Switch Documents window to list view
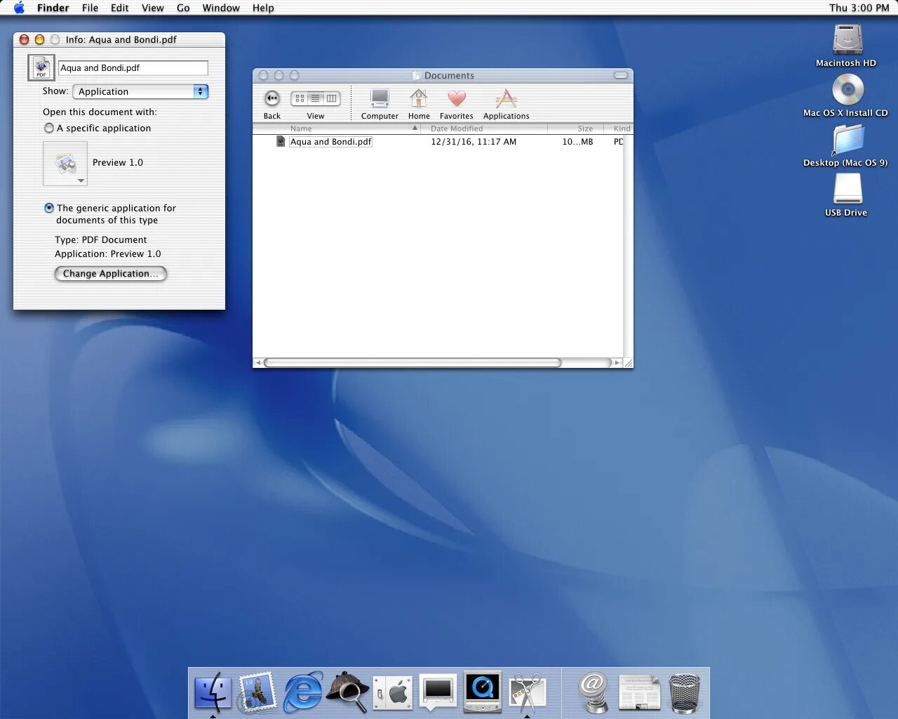Image resolution: width=898 pixels, height=719 pixels. point(316,98)
